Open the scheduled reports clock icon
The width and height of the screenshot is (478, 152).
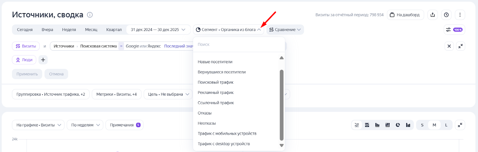pyautogui.click(x=446, y=15)
